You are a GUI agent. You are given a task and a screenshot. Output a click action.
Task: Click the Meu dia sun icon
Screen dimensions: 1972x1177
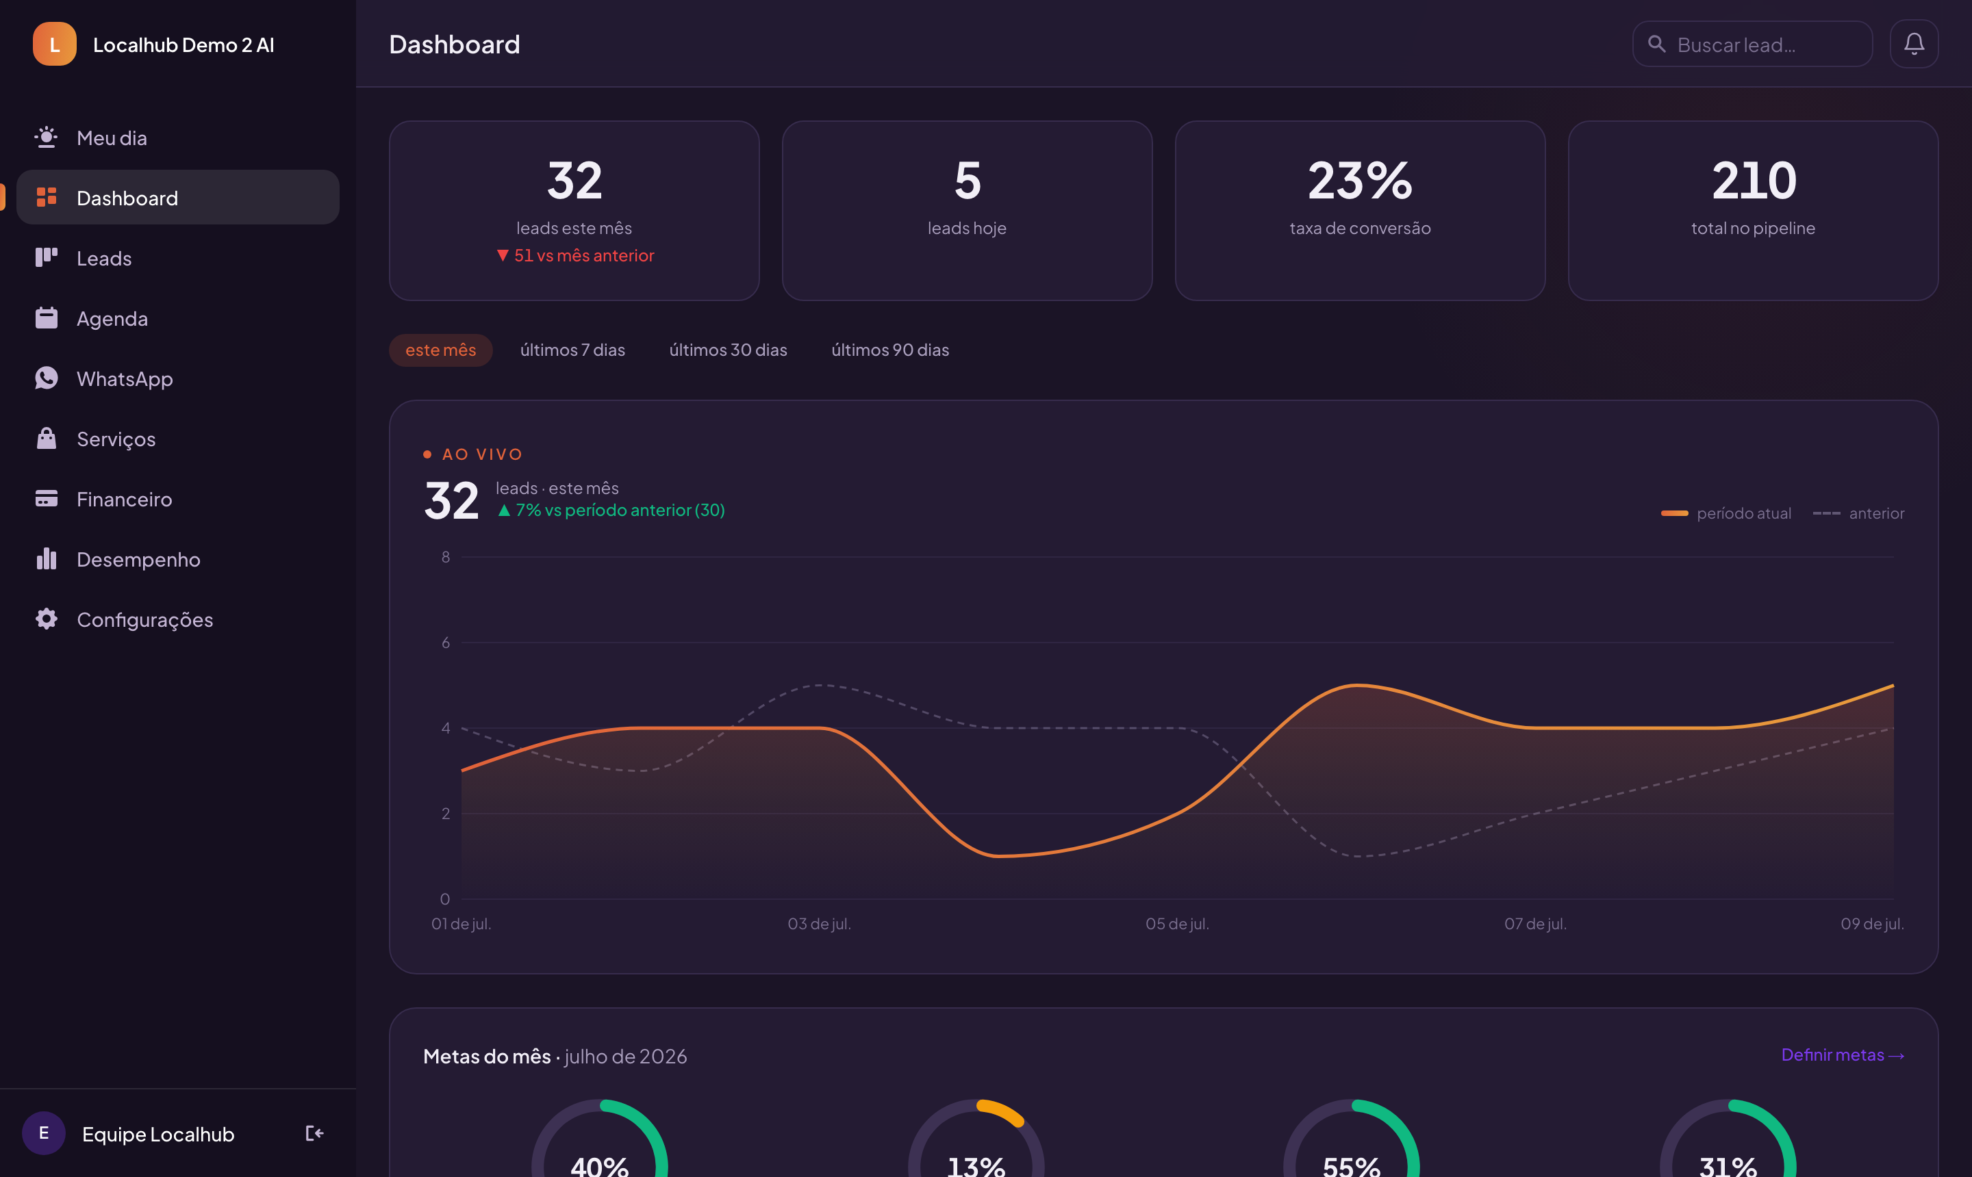(46, 138)
